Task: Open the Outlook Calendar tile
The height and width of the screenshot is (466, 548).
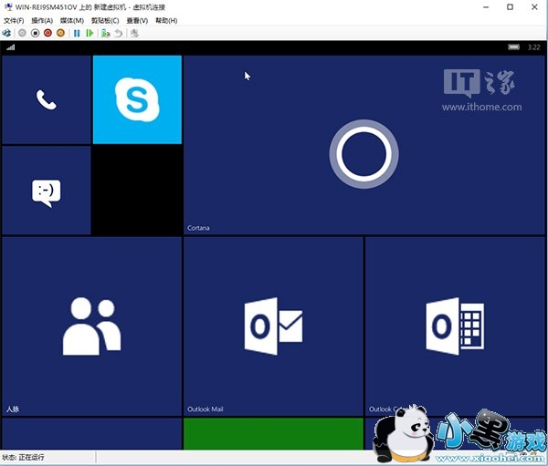Action: pos(455,326)
